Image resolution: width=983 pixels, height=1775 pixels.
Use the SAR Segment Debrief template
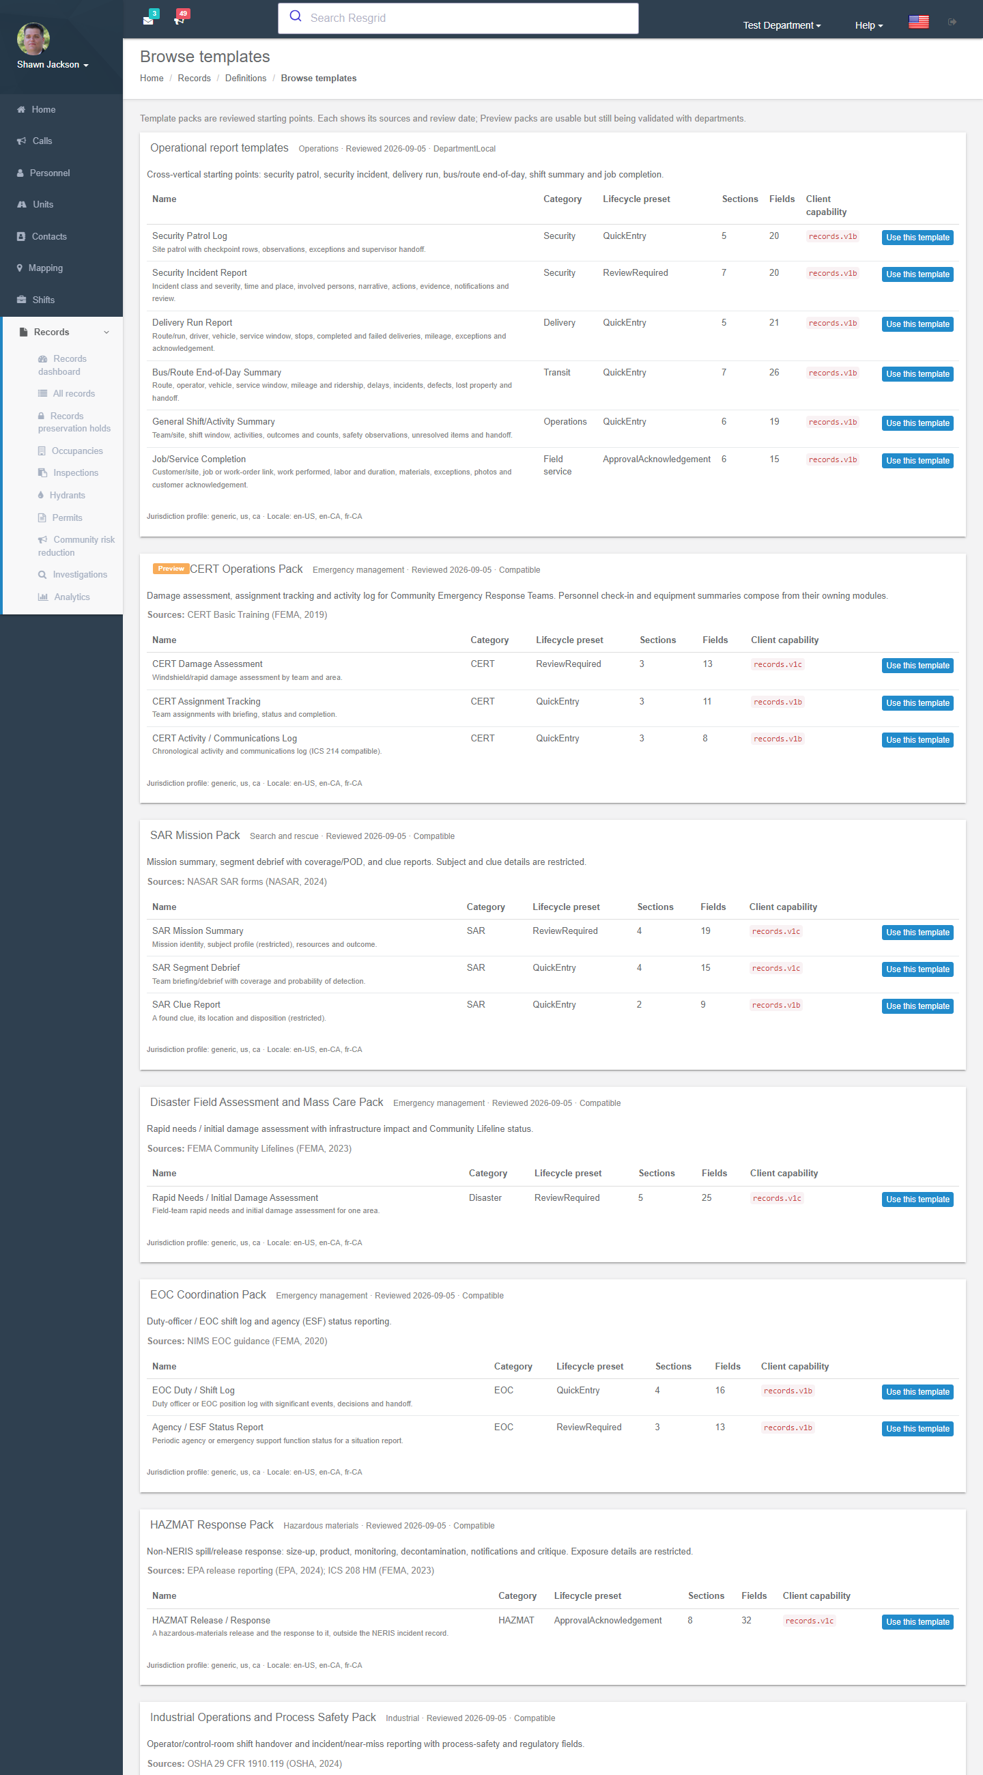click(917, 969)
